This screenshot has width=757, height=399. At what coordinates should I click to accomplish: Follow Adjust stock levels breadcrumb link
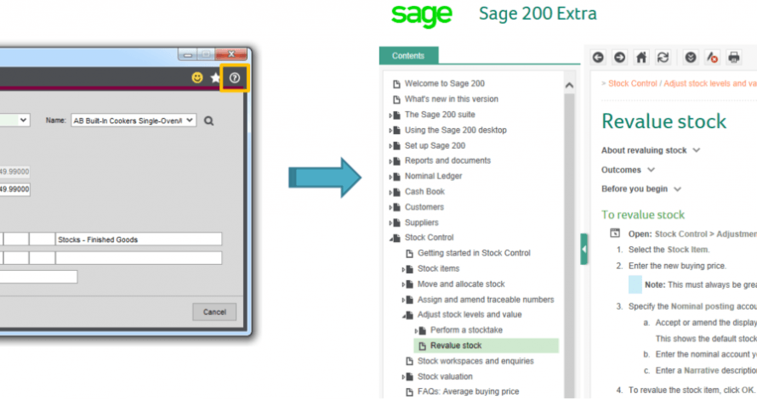pyautogui.click(x=710, y=83)
